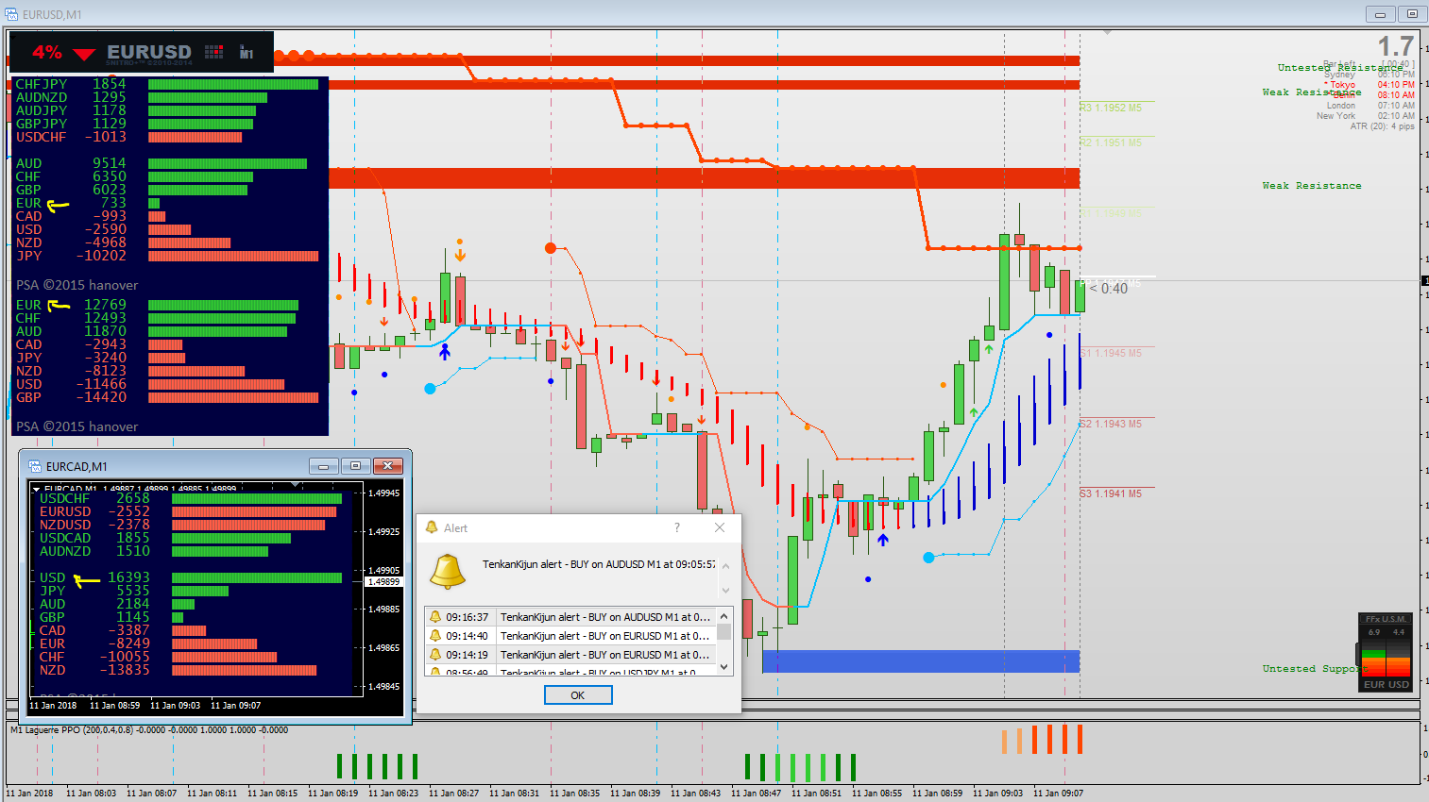Click USDCHF -1013 strength row
This screenshot has width=1429, height=802.
coord(128,137)
